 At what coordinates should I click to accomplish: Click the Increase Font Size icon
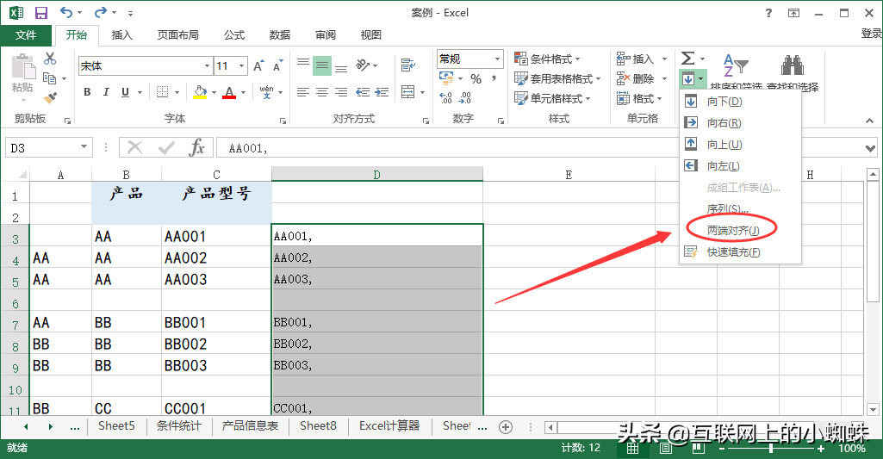point(259,65)
